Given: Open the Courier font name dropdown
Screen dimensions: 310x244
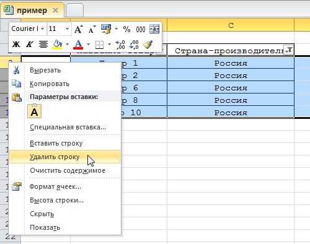Looking at the screenshot, I should pos(42,28).
